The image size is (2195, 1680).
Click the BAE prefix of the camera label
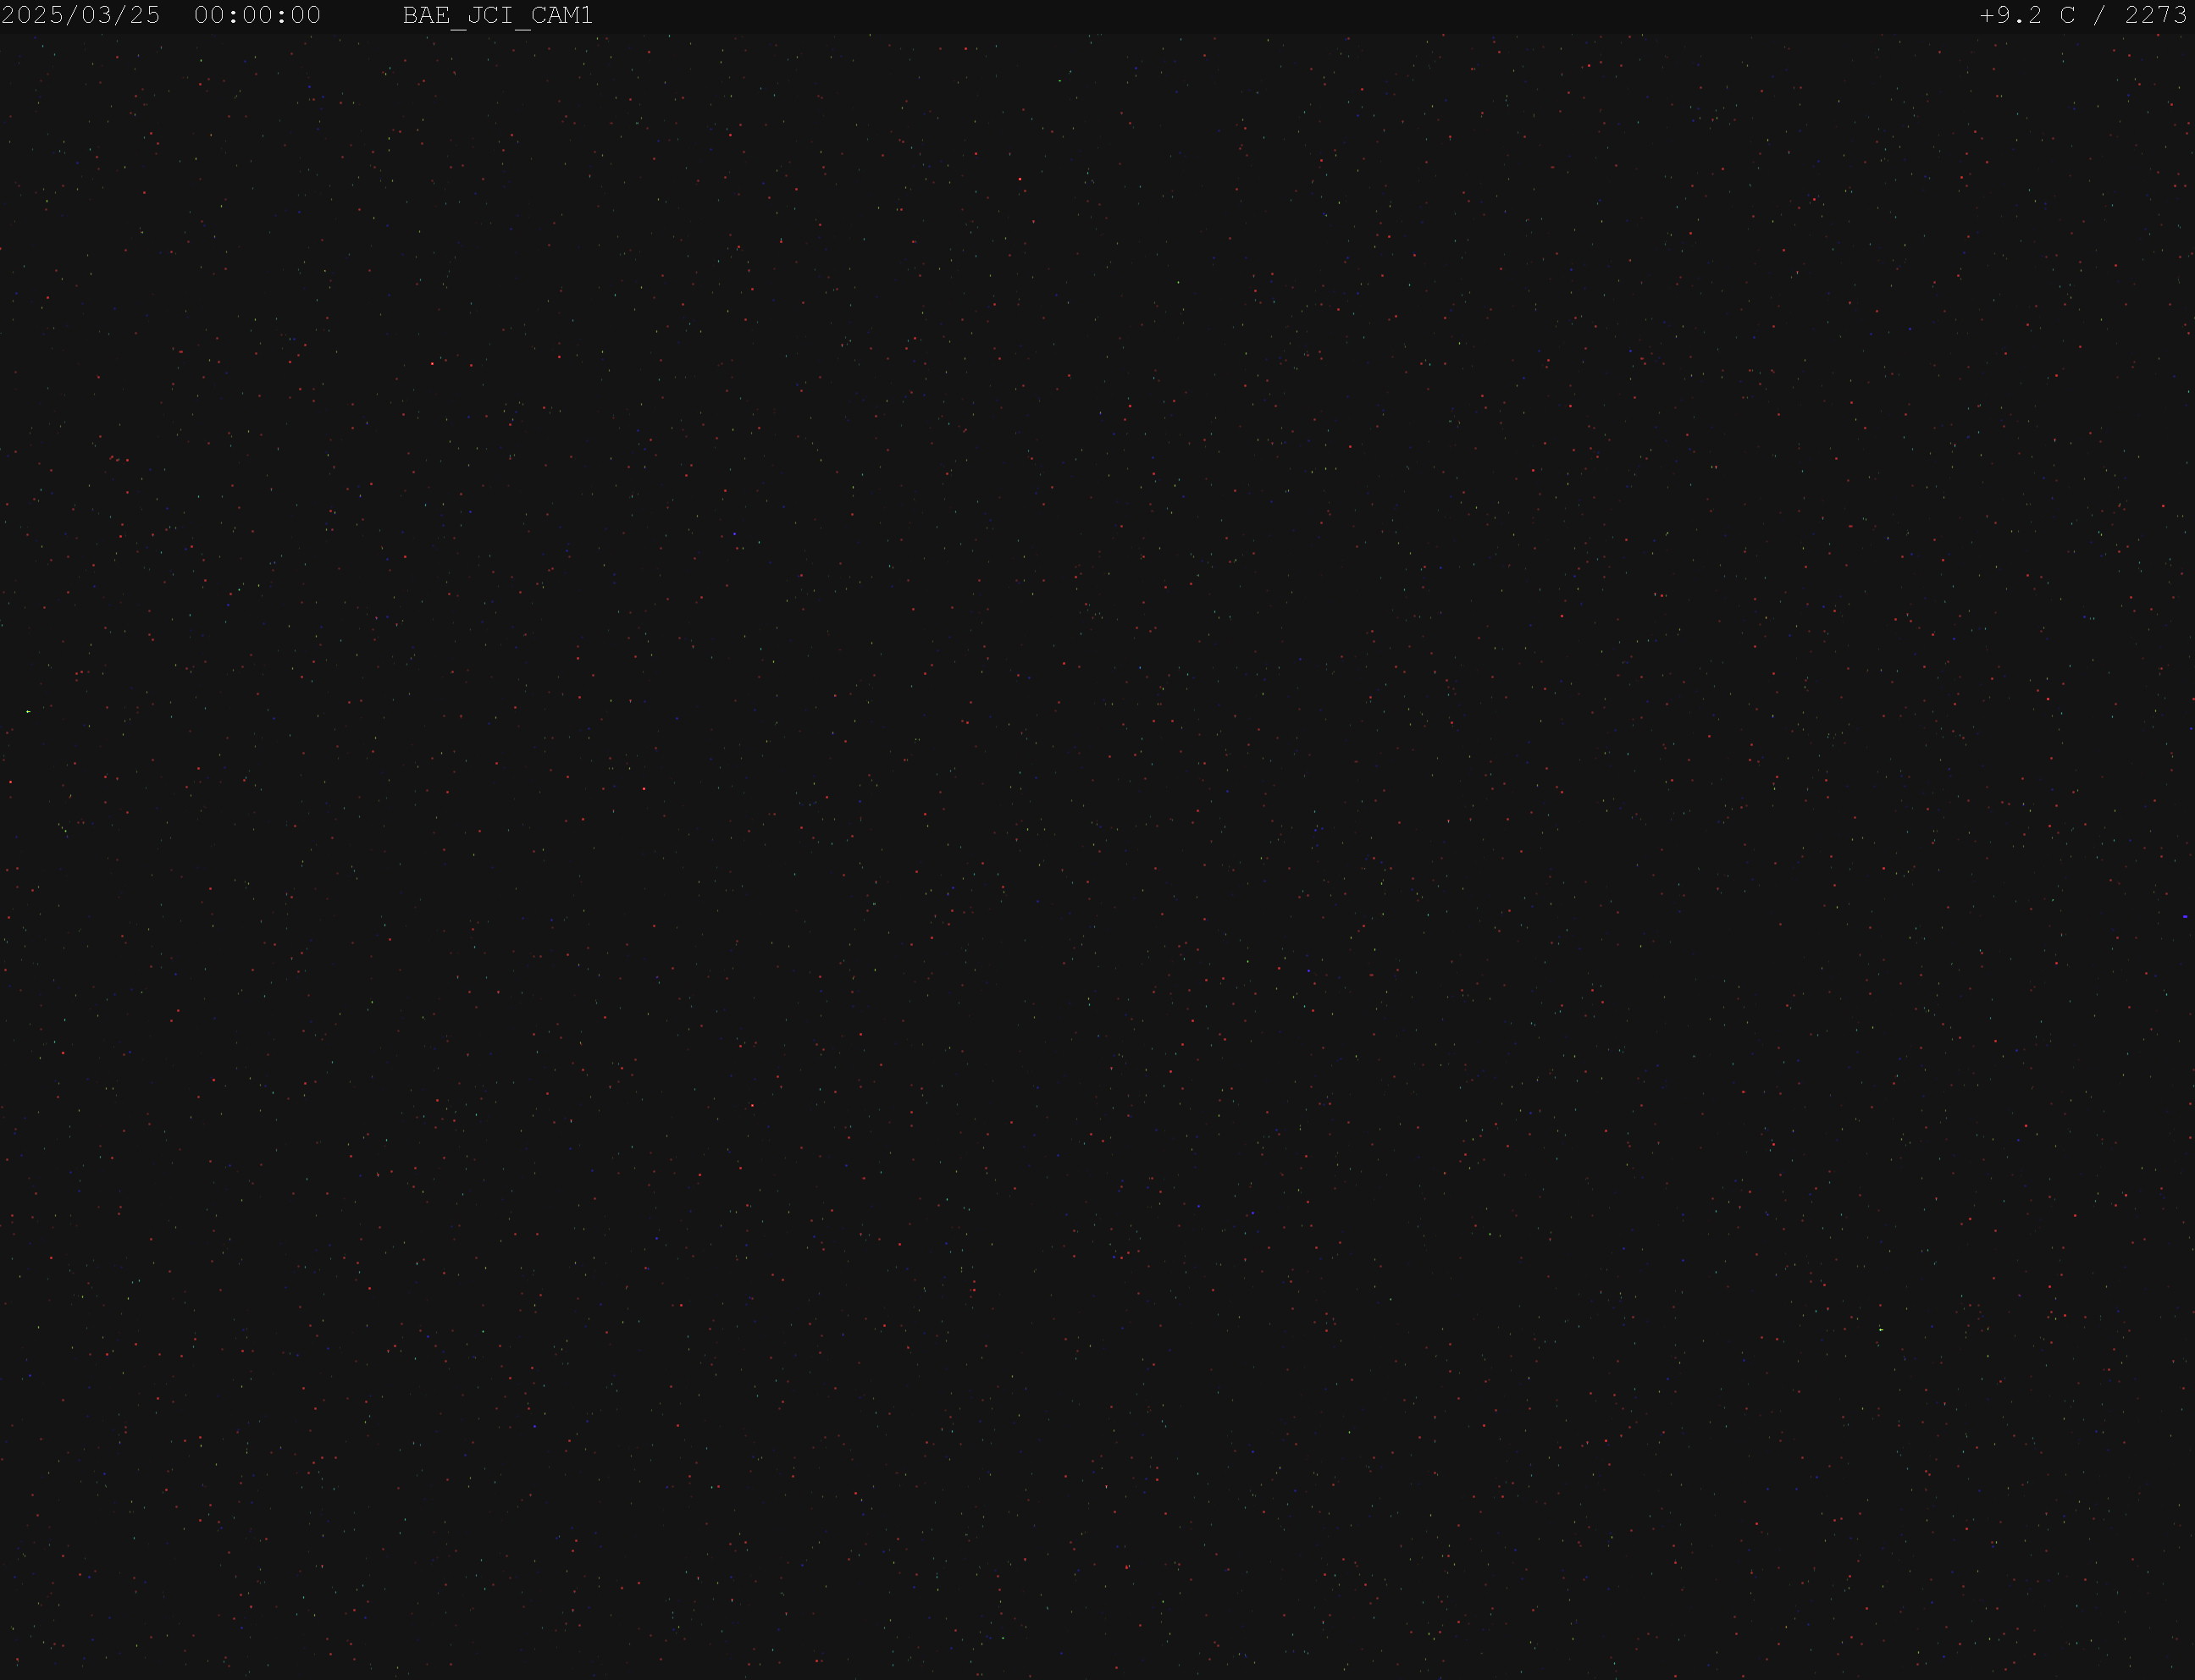(426, 15)
